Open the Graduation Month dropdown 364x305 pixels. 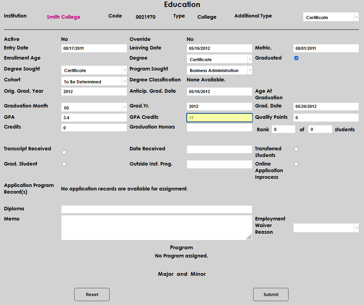[94, 107]
